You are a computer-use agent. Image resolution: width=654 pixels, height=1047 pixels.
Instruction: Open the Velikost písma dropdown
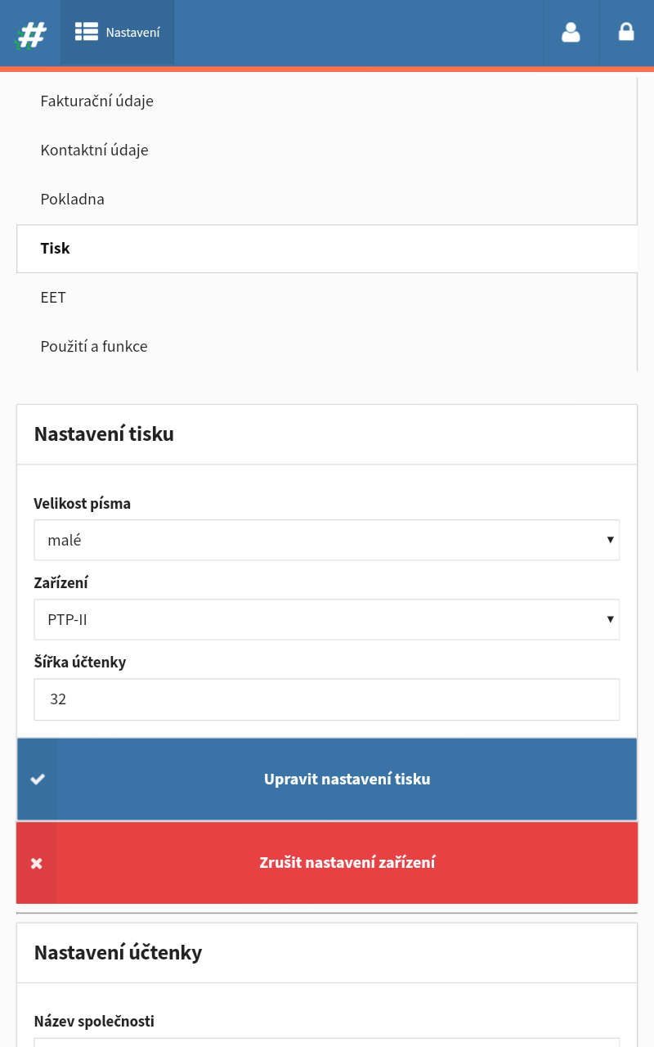tap(327, 540)
